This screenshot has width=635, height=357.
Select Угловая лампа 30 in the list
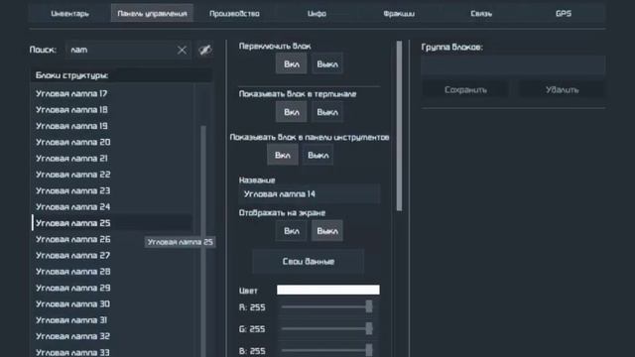click(112, 304)
